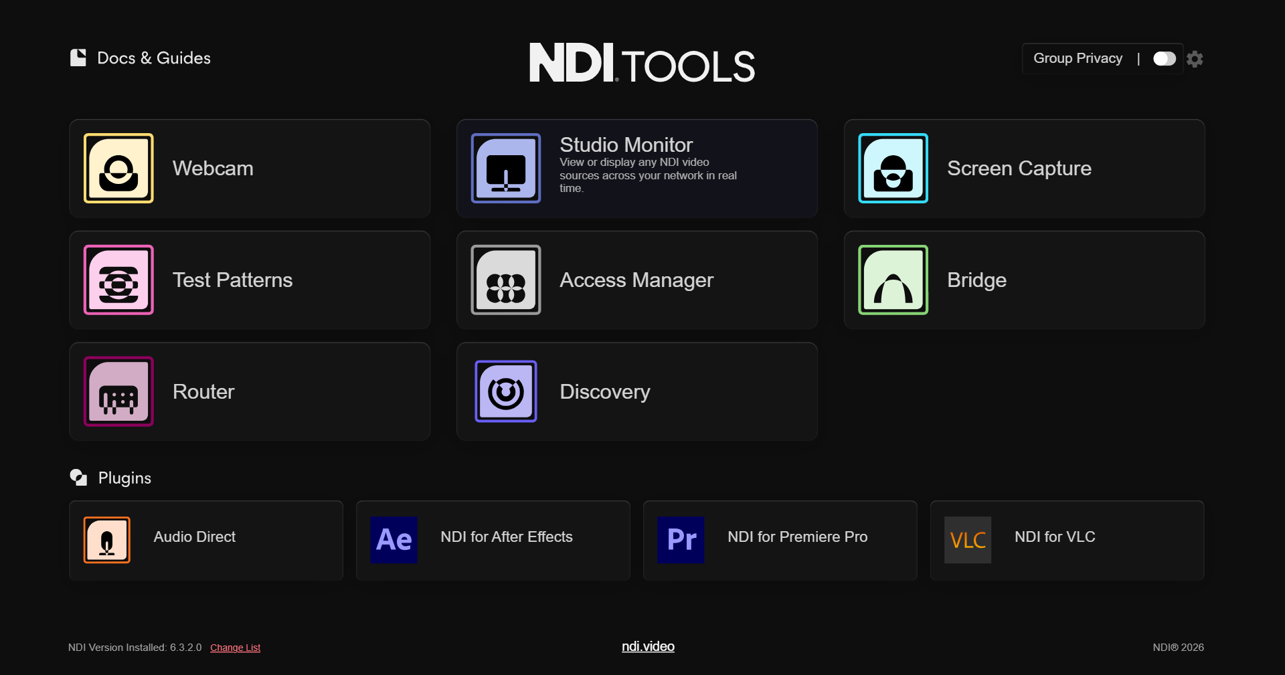Launch the Discovery tool icon
This screenshot has height=675, width=1285.
coord(506,391)
